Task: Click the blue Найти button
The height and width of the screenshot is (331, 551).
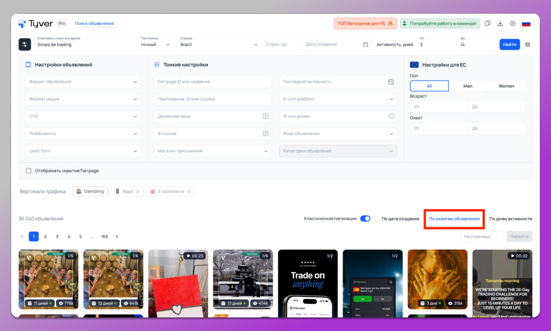Action: [509, 44]
